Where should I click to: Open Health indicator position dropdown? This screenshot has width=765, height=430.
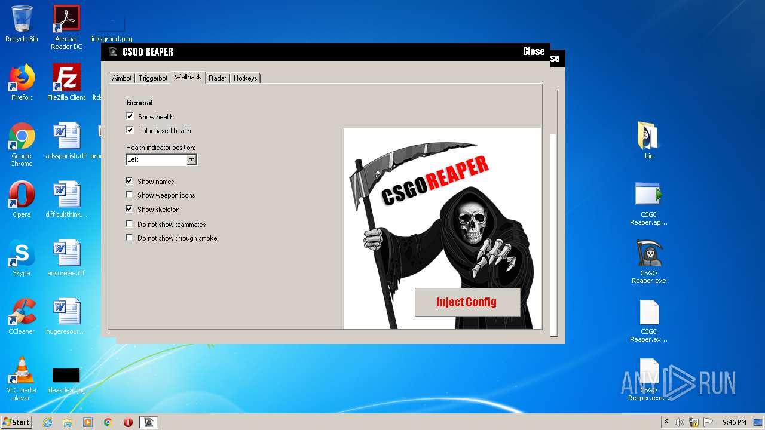pos(161,159)
